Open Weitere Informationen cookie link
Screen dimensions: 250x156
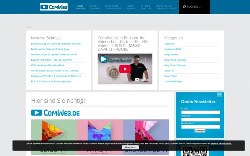221,144
